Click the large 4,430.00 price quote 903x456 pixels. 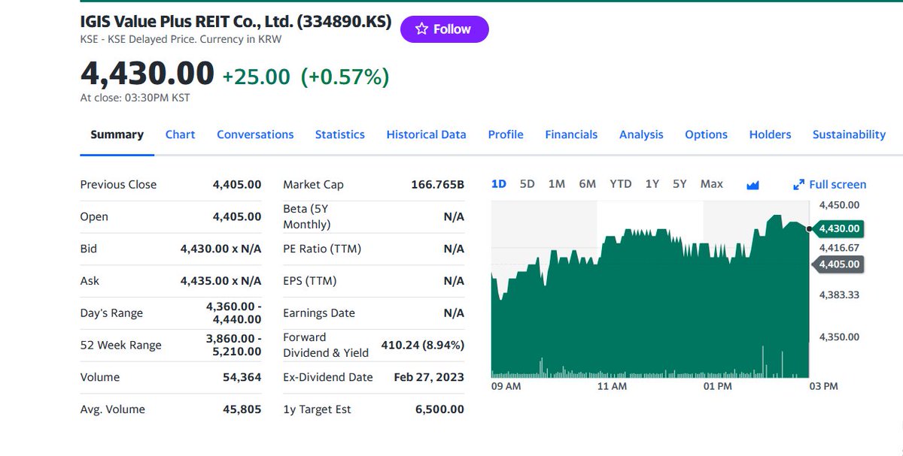click(147, 74)
